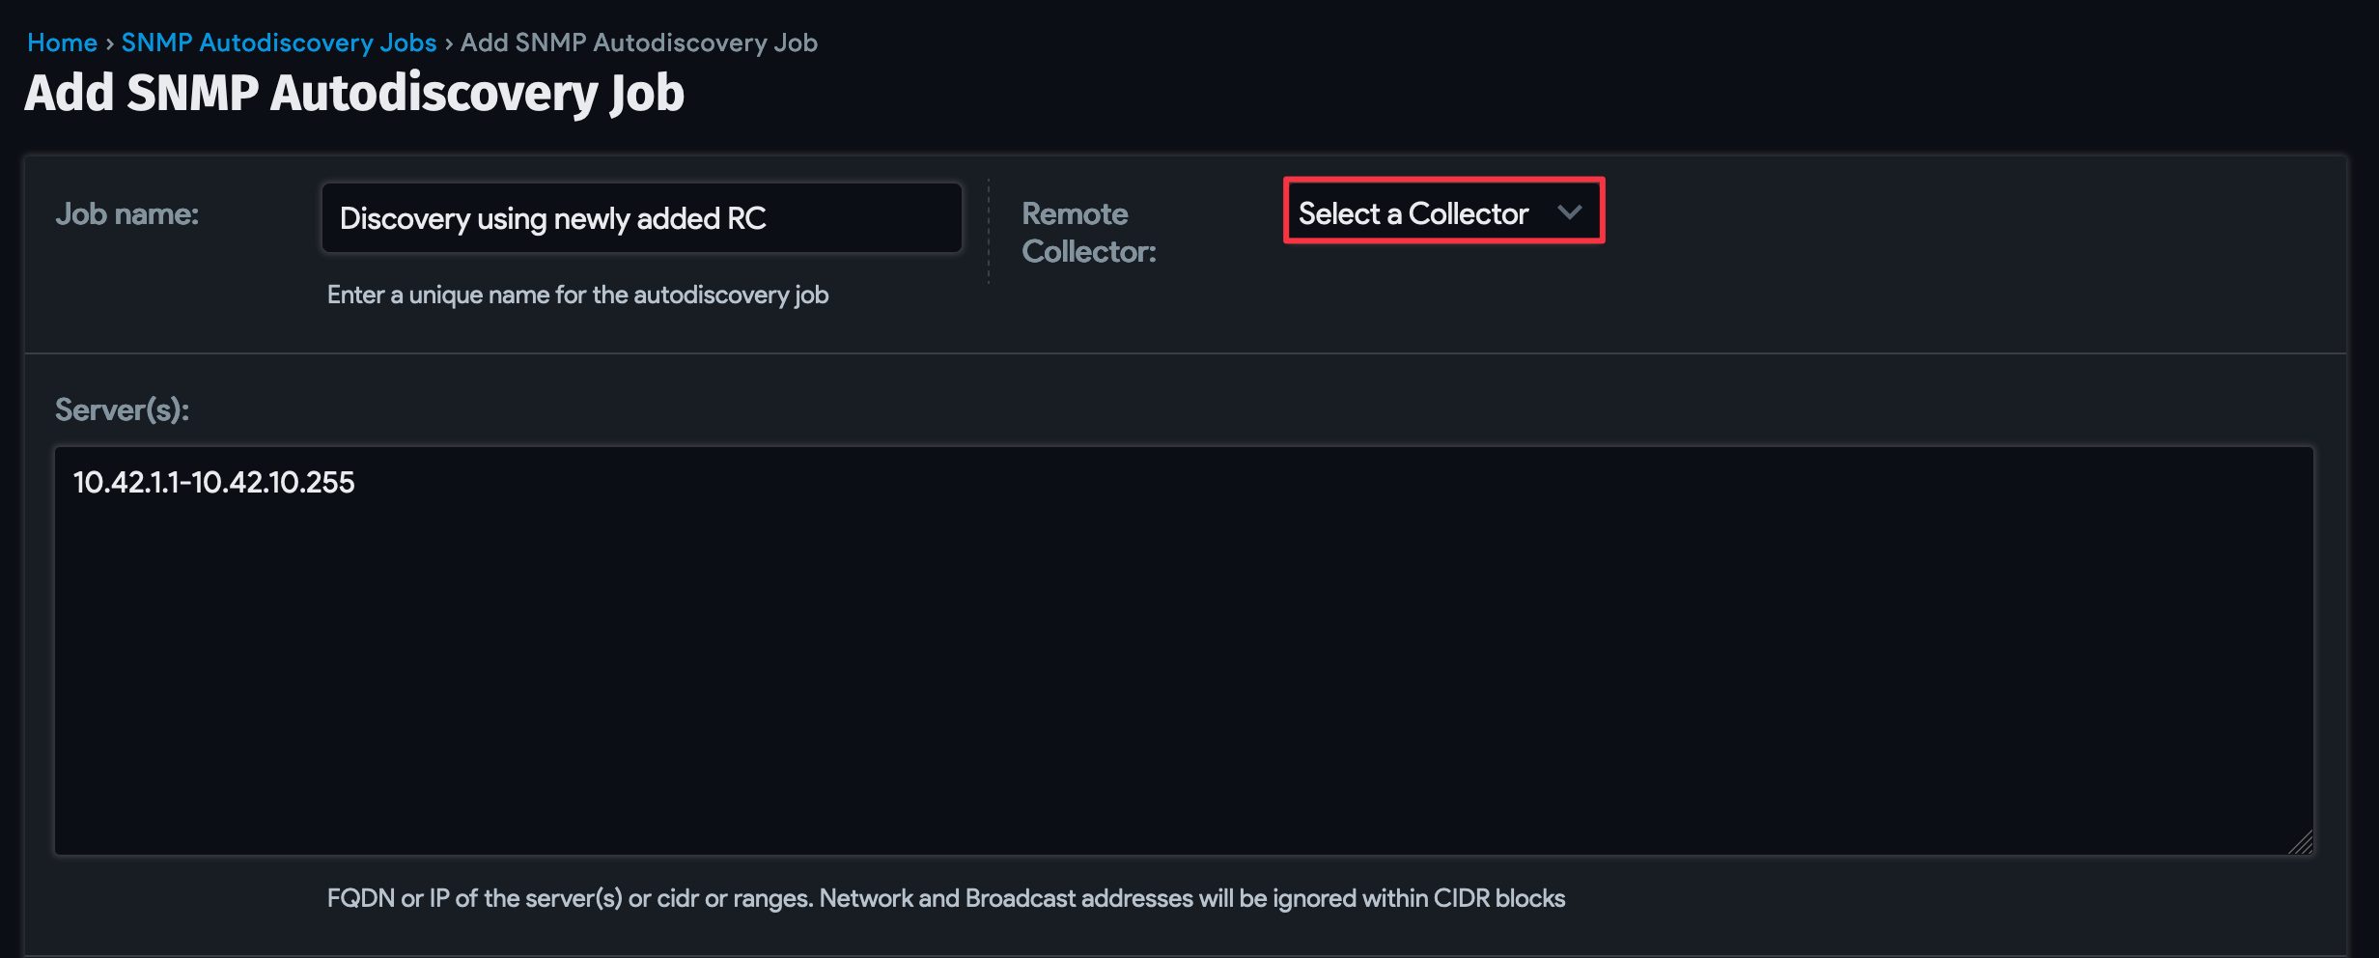Click the unique name helper text
Image resolution: width=2379 pixels, height=958 pixels.
(577, 295)
